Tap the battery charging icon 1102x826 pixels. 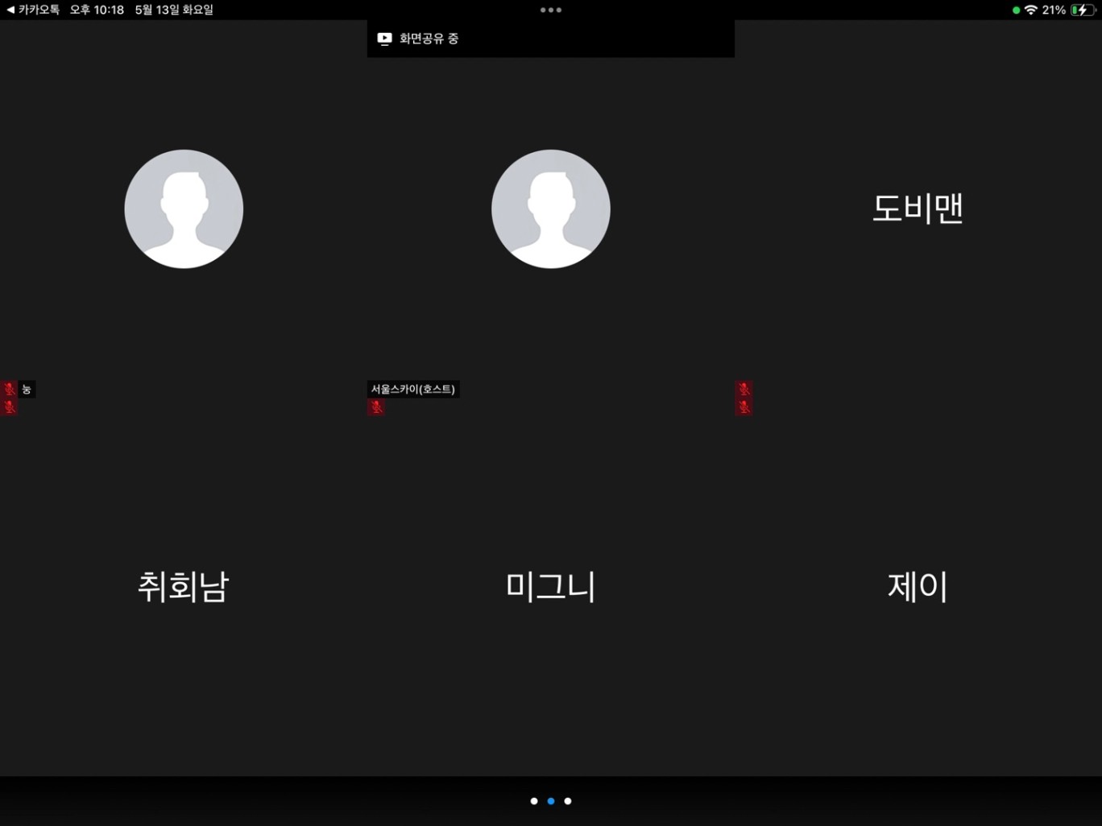(x=1083, y=10)
